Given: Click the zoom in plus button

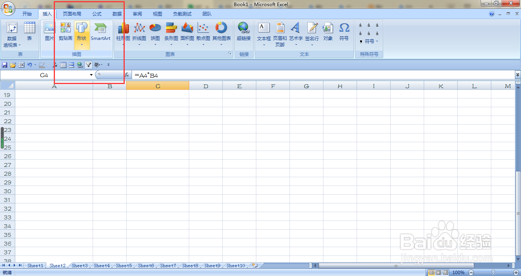Looking at the screenshot, I should (515, 272).
